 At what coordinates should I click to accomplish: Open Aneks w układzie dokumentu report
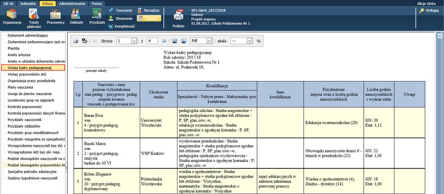tap(36, 62)
